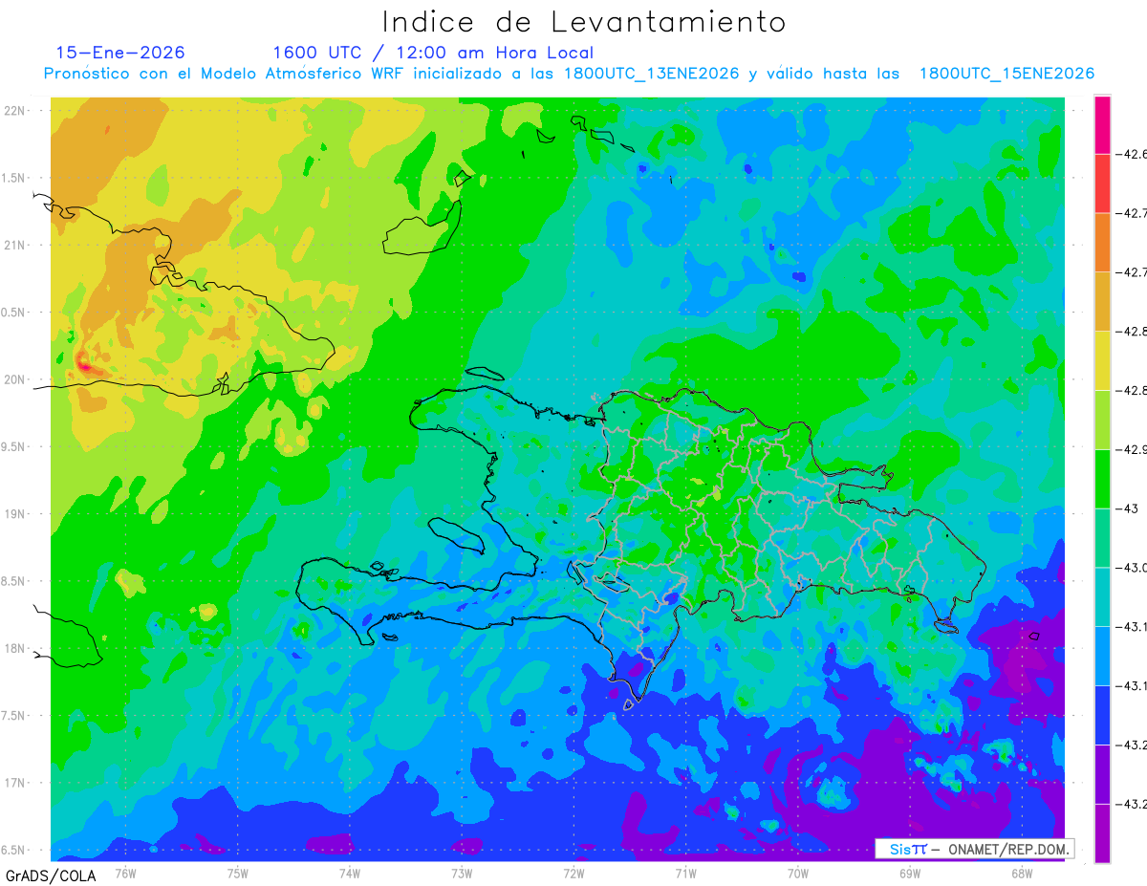Choose the yellow legend color swatch
The width and height of the screenshot is (1147, 886).
coord(1102,360)
